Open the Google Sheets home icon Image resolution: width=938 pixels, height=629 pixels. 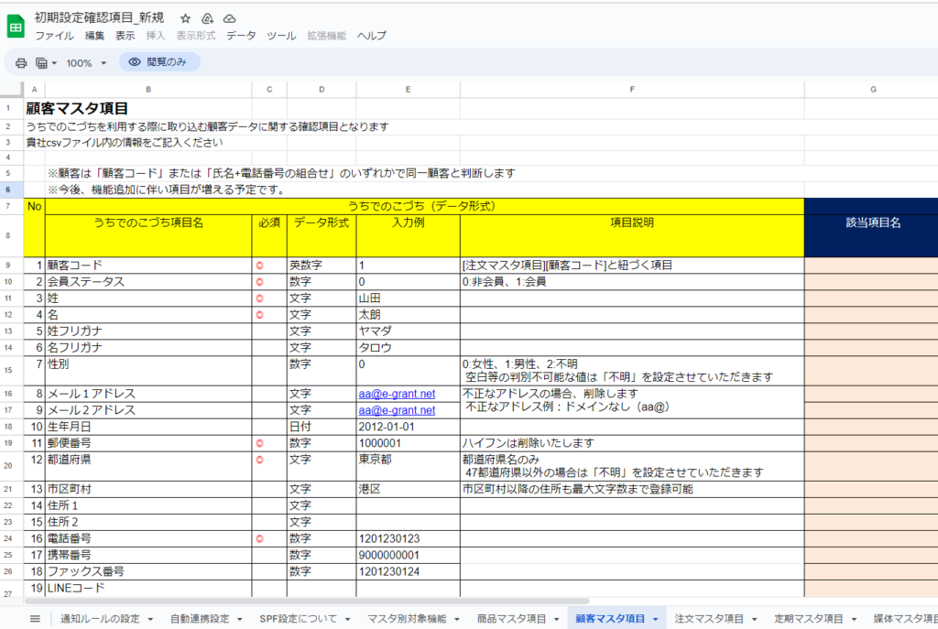coord(16,27)
